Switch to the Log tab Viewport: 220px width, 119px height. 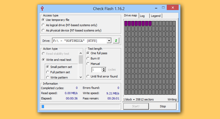pos(142,16)
